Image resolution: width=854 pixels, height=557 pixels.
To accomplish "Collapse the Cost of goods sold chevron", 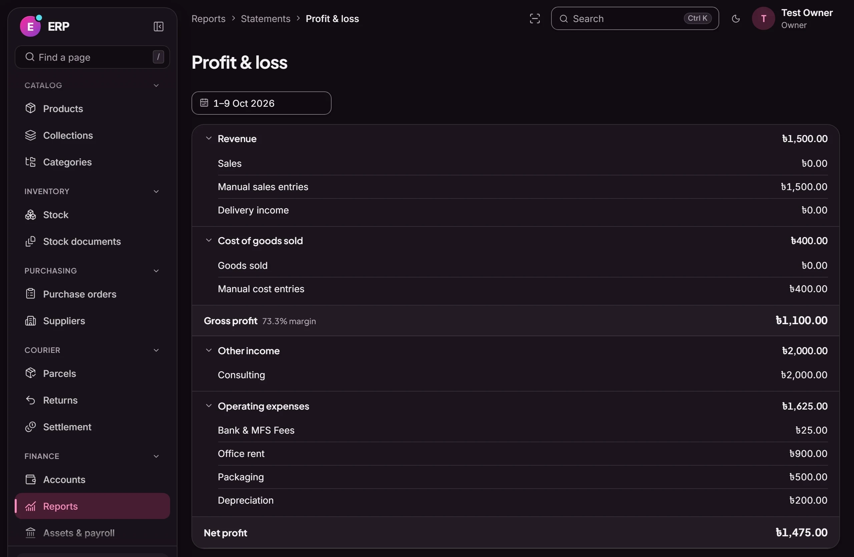I will (x=208, y=240).
